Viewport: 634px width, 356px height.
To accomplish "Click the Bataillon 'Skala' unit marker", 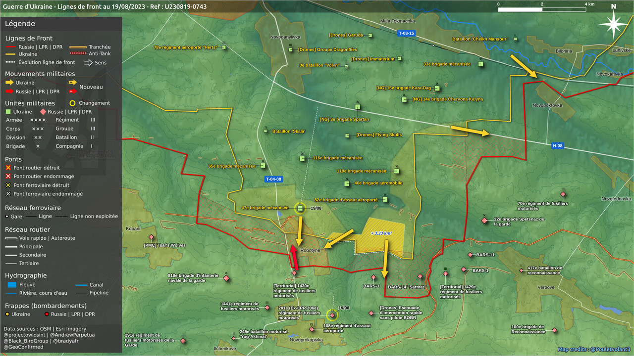I will [266, 131].
